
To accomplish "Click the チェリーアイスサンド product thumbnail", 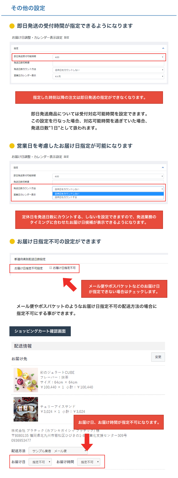I will [26, 409].
